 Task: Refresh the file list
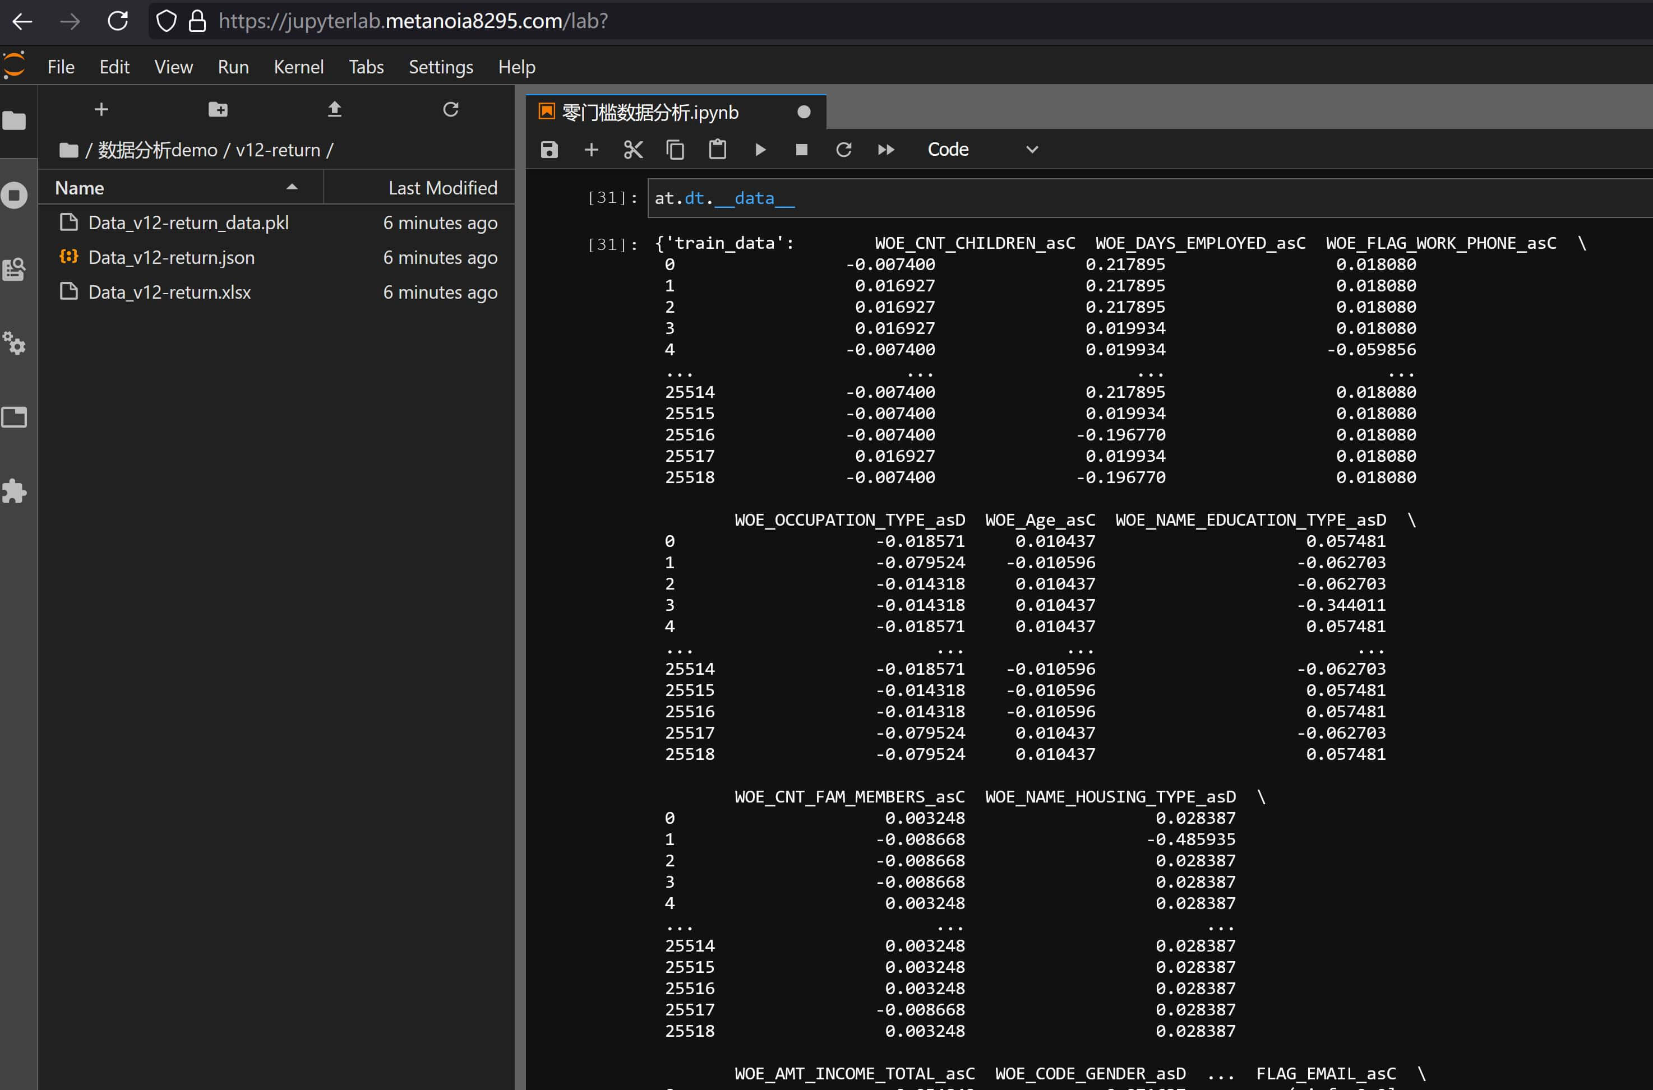point(451,109)
